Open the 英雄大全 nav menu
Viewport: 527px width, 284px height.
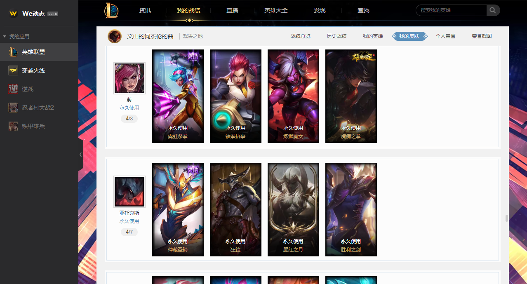(276, 10)
